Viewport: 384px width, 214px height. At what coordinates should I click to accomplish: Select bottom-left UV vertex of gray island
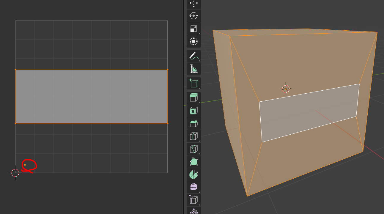(x=15, y=123)
